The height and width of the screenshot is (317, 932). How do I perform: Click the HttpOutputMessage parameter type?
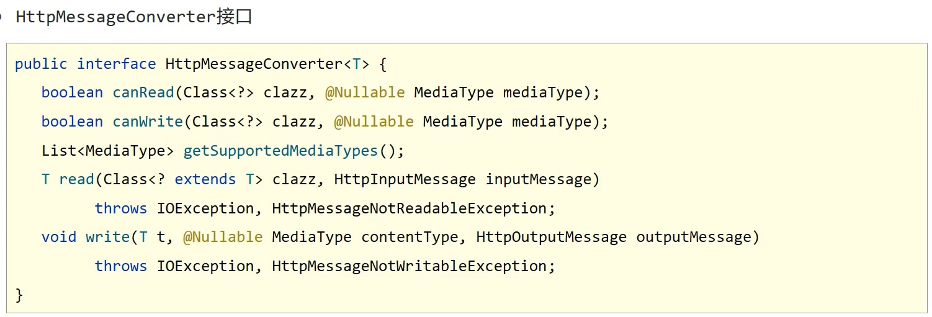coord(551,237)
